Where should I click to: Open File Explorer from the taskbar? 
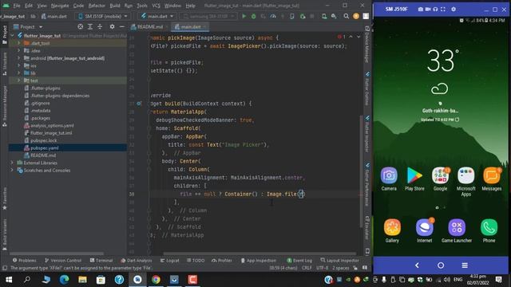[x=82, y=280]
